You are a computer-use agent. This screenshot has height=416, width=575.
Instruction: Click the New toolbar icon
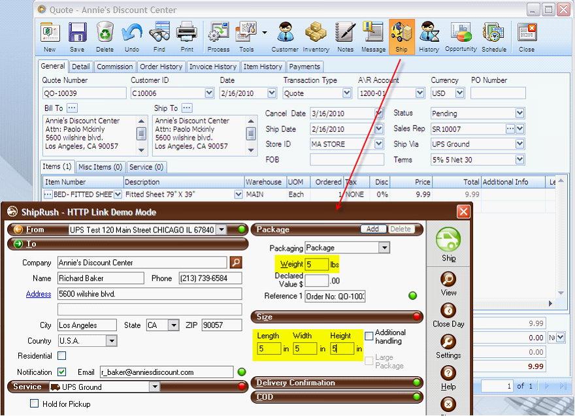pyautogui.click(x=50, y=37)
